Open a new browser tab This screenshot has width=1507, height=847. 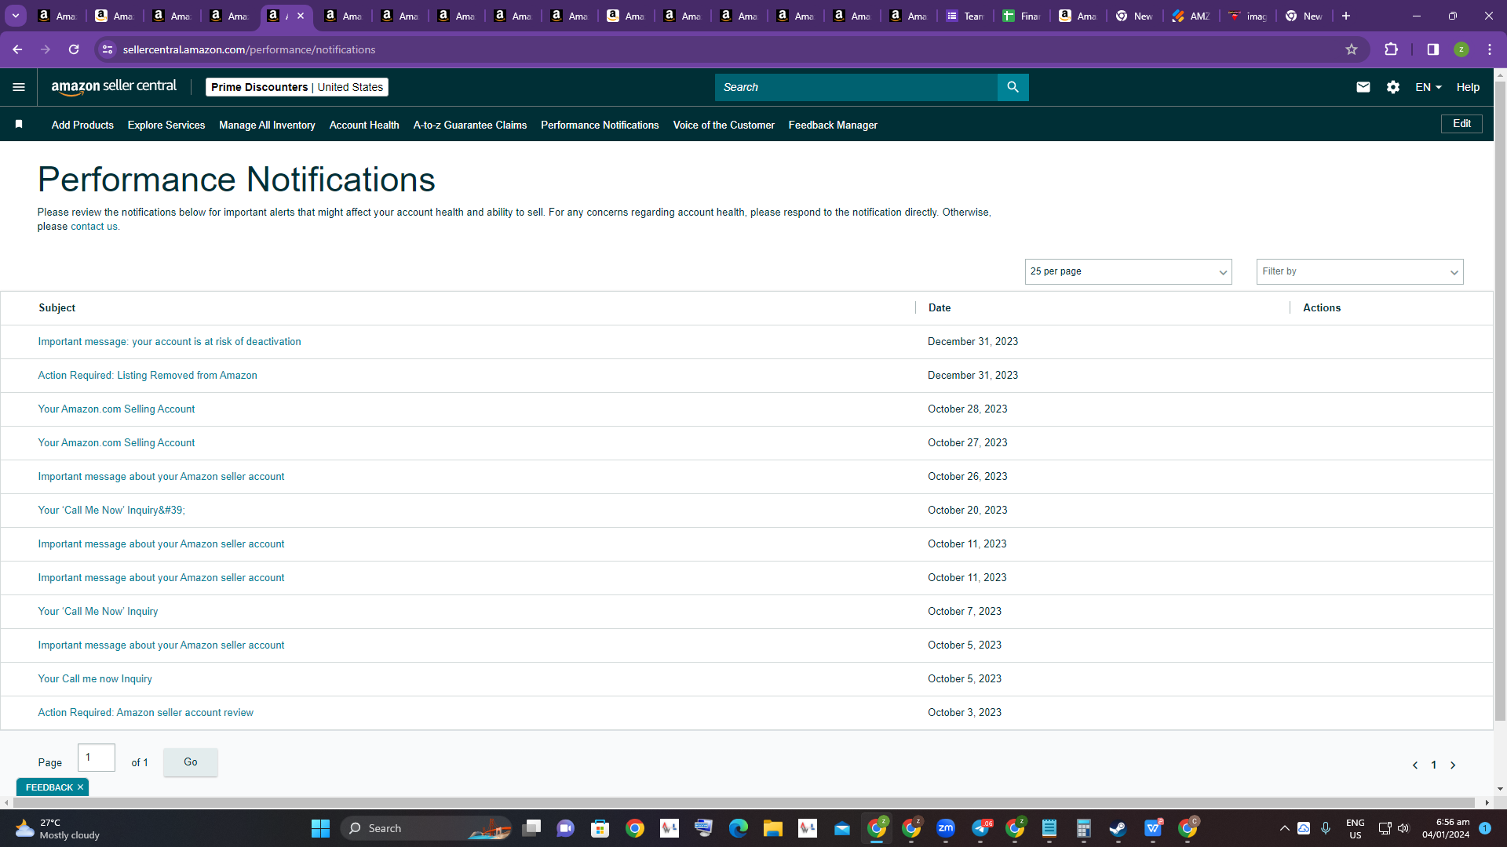pos(1346,16)
